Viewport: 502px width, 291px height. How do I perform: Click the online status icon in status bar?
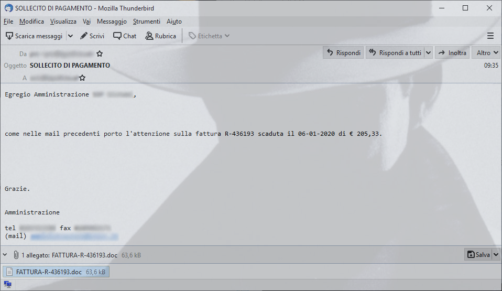coord(8,284)
